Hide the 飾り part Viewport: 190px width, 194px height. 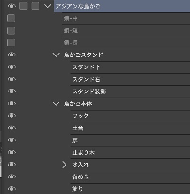pyautogui.click(x=11, y=189)
